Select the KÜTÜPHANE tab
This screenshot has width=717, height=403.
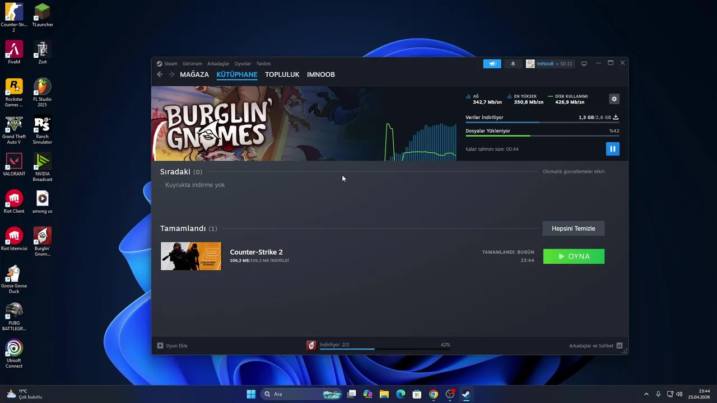click(x=237, y=74)
